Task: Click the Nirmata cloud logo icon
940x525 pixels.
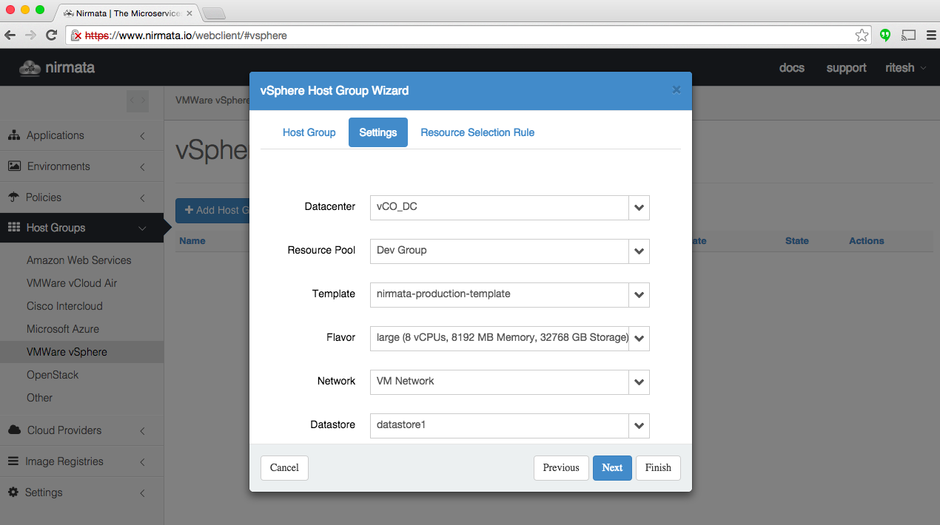Action: click(x=30, y=68)
